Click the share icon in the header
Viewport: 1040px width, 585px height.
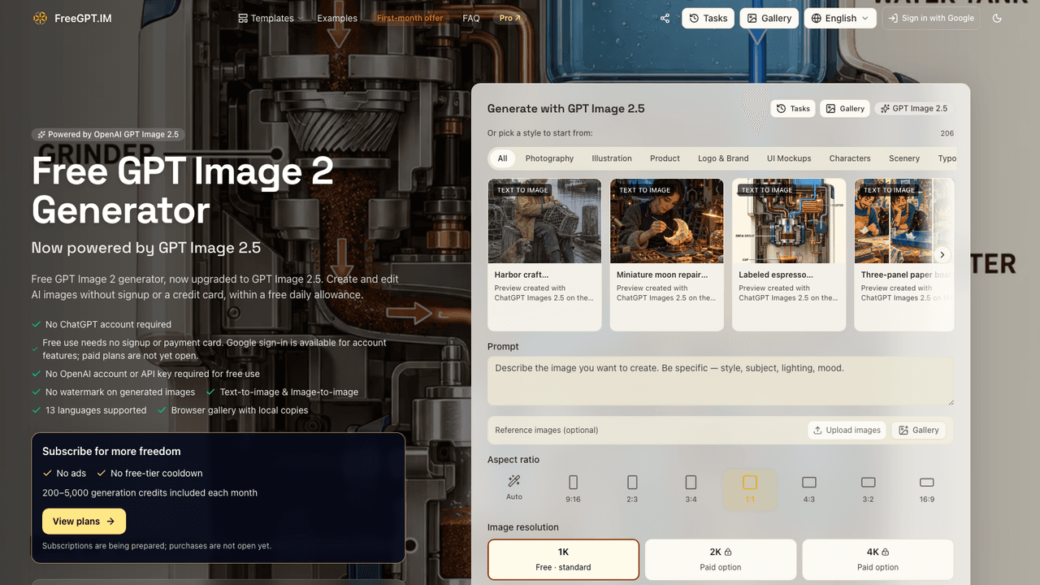tap(665, 18)
